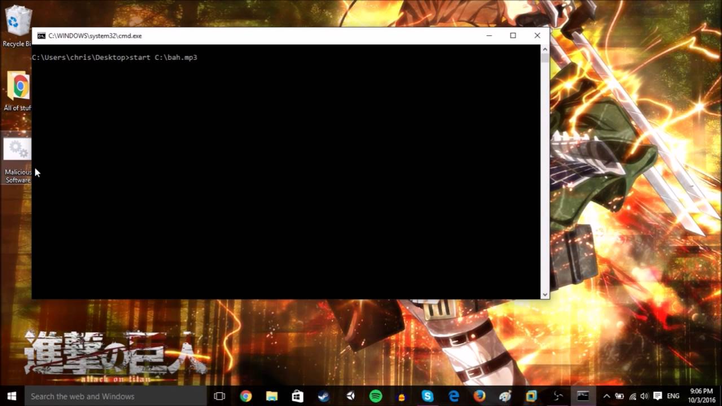The height and width of the screenshot is (406, 722).
Task: Click the command prompt scrollbar down arrow
Action: (x=544, y=294)
